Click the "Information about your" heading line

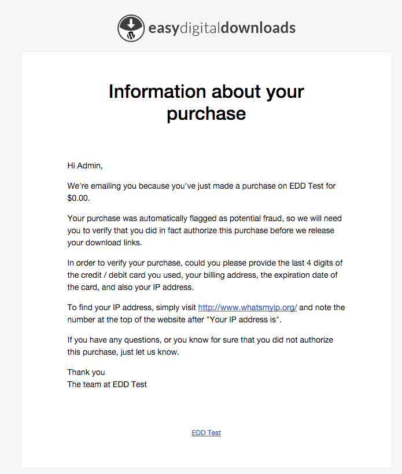[206, 91]
